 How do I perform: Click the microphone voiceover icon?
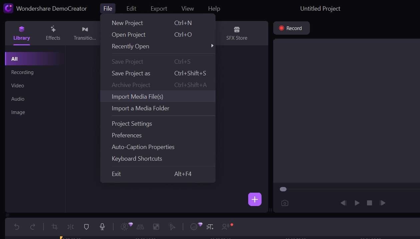(102, 227)
